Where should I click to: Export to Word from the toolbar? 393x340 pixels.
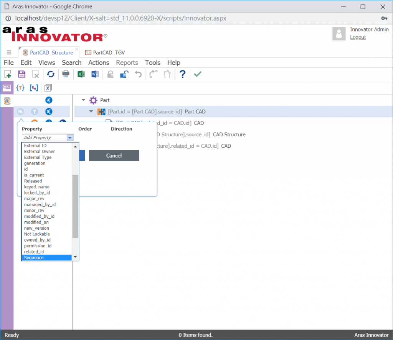pos(95,74)
